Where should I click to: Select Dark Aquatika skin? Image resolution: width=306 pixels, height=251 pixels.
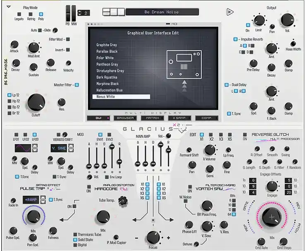coord(107,77)
